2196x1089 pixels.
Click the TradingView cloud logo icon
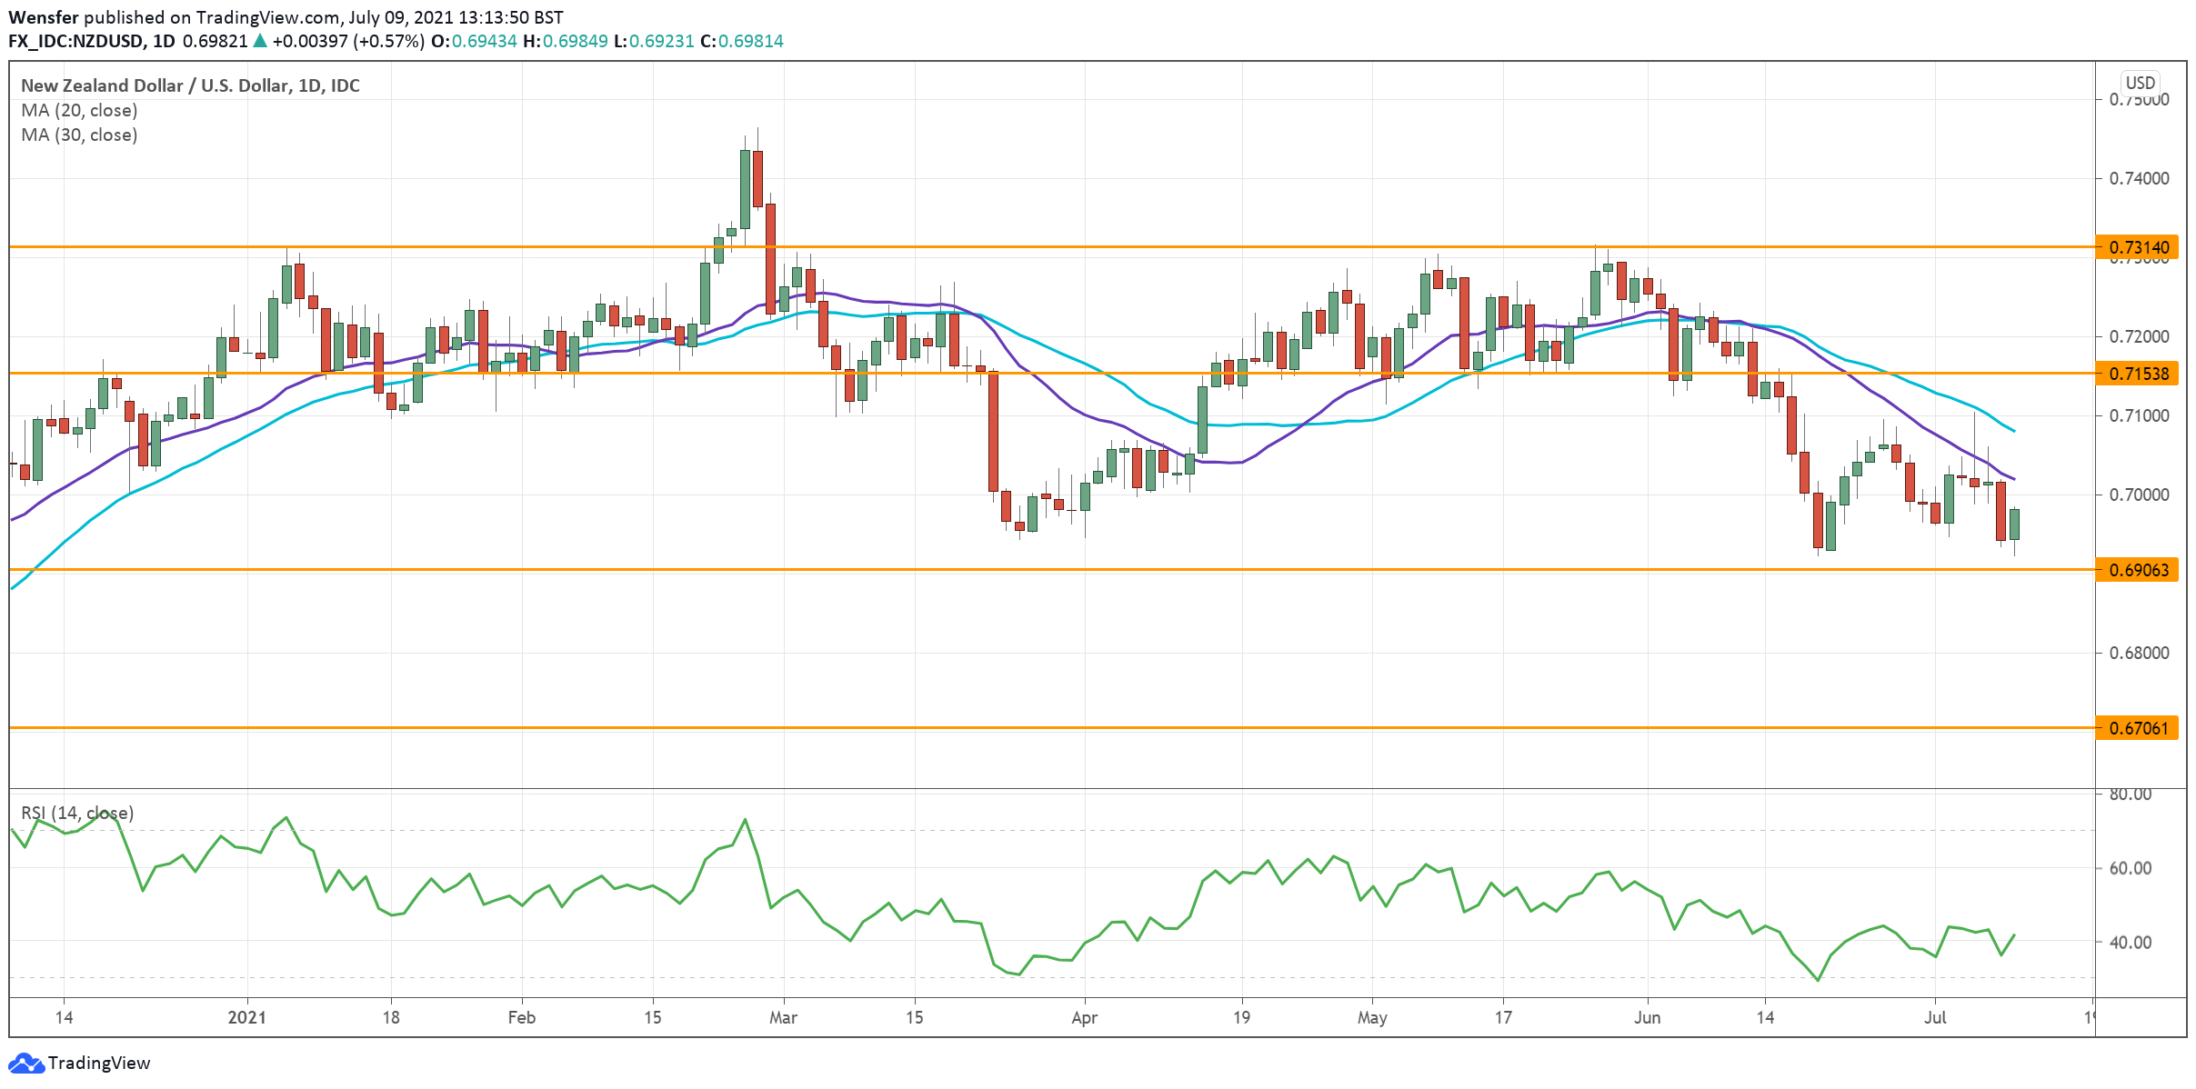pos(25,1063)
